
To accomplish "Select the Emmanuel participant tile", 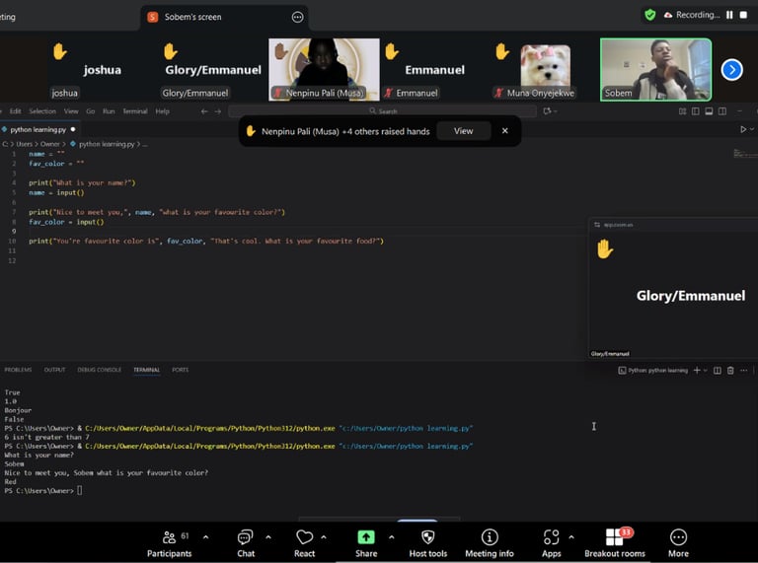I will coord(434,70).
